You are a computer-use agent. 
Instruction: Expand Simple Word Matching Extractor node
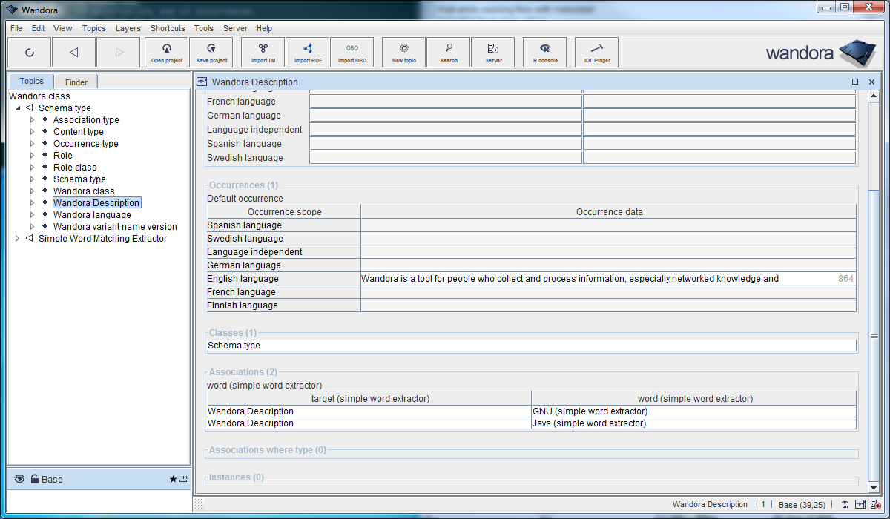[18, 239]
